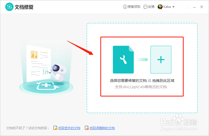Image resolution: width=209 pixels, height=136 pixels.
Task: Minimize the 文档修复 window
Action: tap(194, 7)
